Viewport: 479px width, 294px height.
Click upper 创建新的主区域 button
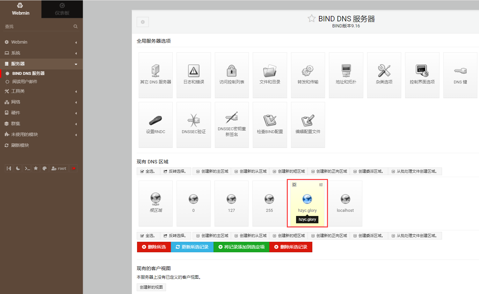[212, 171]
